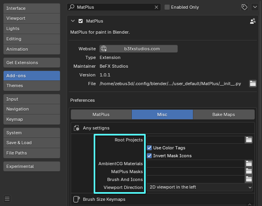
Task: Disable the MatPlus add-on checkbox
Action: click(x=81, y=21)
